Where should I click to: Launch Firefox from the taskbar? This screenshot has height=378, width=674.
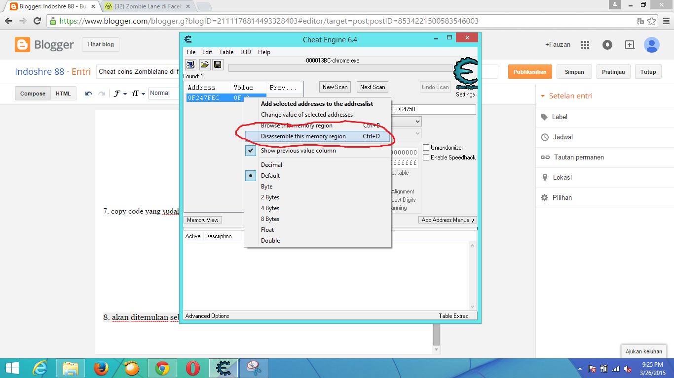(x=101, y=368)
